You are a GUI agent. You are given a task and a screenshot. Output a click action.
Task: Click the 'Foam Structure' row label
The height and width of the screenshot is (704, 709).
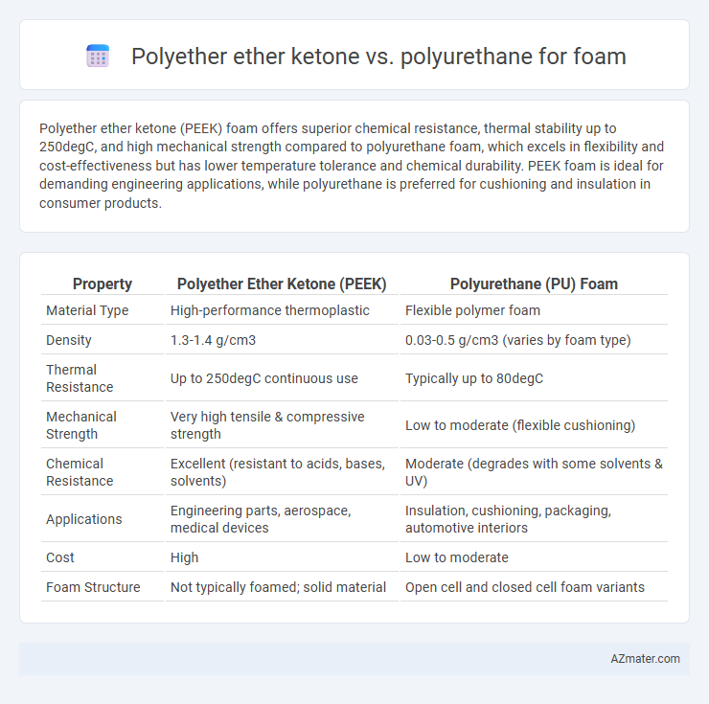pyautogui.click(x=93, y=587)
